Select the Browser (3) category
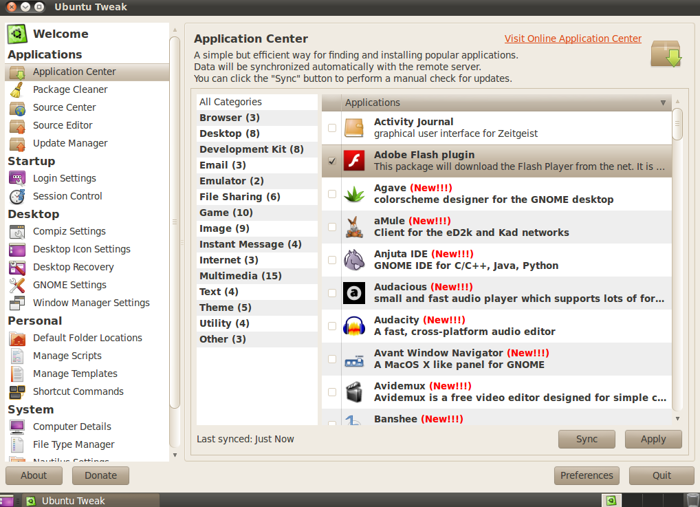 point(257,118)
